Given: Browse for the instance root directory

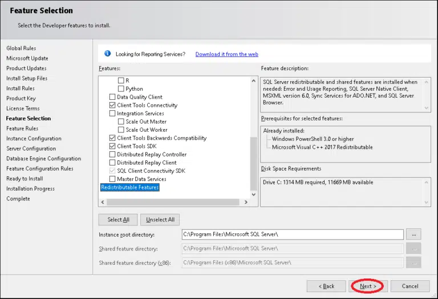Looking at the screenshot, I should click(x=413, y=235).
